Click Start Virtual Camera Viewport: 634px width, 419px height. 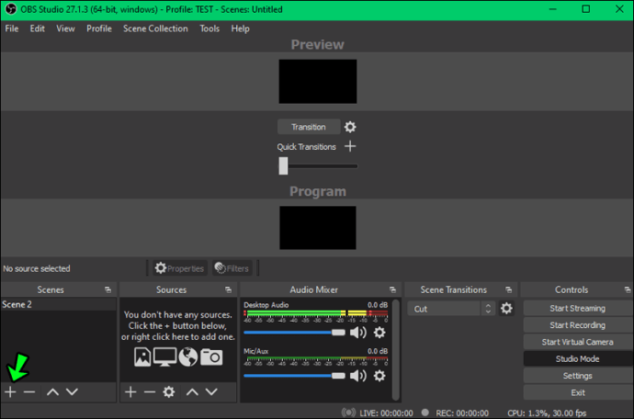tap(577, 342)
